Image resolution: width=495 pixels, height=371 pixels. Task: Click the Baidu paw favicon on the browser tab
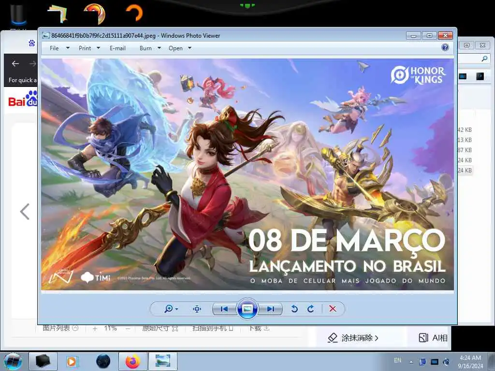click(32, 43)
